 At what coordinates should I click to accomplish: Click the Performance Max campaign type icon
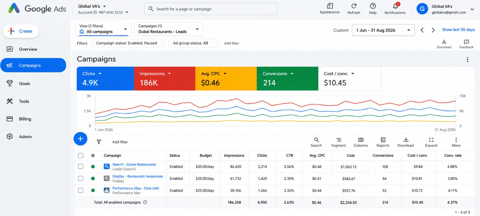(x=106, y=190)
